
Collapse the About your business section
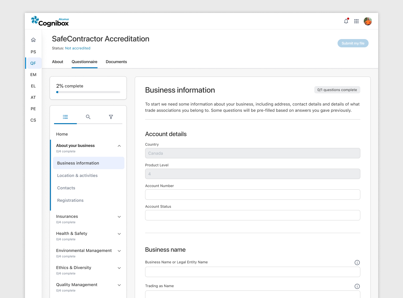coord(119,146)
